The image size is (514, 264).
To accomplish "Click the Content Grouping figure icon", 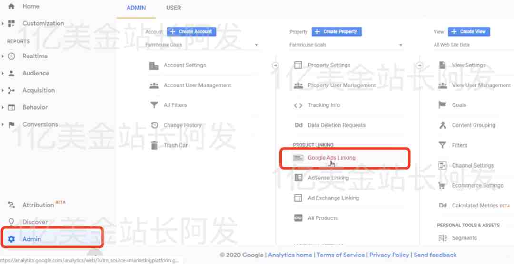I will [443, 125].
